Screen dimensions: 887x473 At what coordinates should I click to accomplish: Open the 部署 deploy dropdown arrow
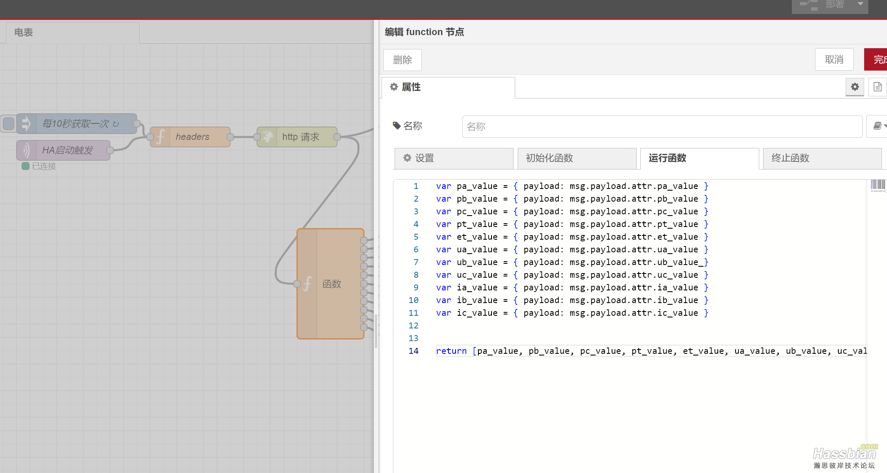[860, 3]
